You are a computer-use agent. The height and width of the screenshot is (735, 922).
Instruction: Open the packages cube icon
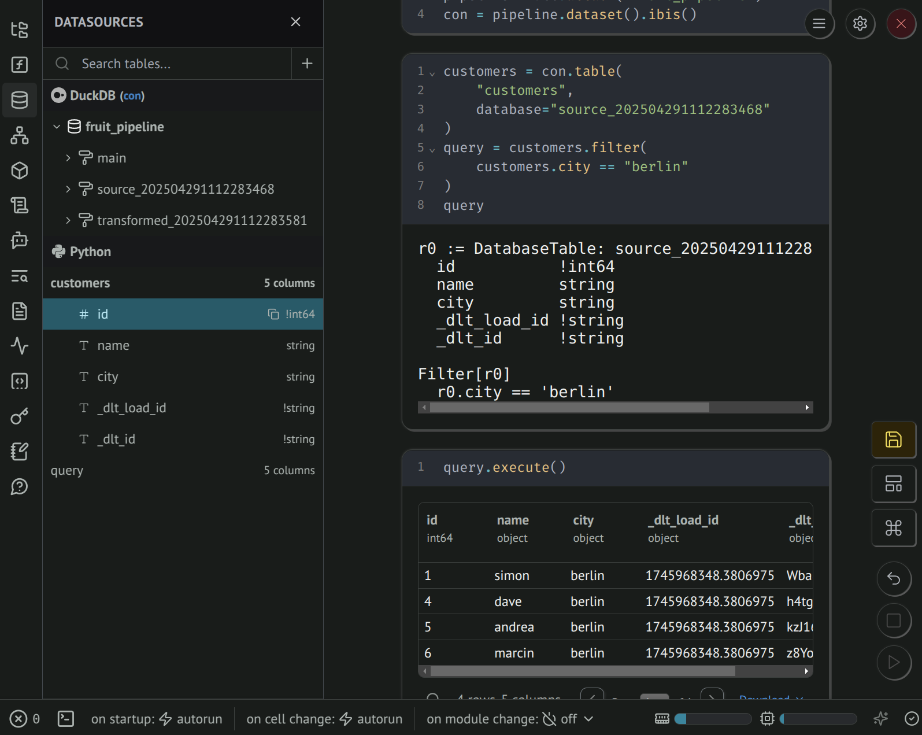20,171
